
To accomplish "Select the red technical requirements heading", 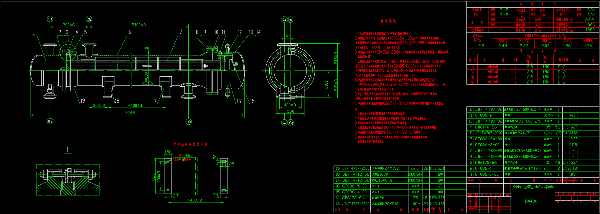I will [388, 21].
